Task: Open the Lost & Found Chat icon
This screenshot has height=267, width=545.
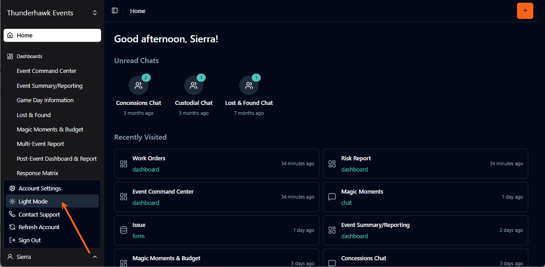Action: tap(249, 86)
